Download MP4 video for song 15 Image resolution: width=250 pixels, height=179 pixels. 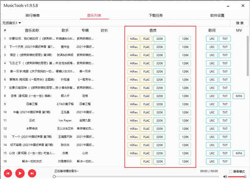239,153
